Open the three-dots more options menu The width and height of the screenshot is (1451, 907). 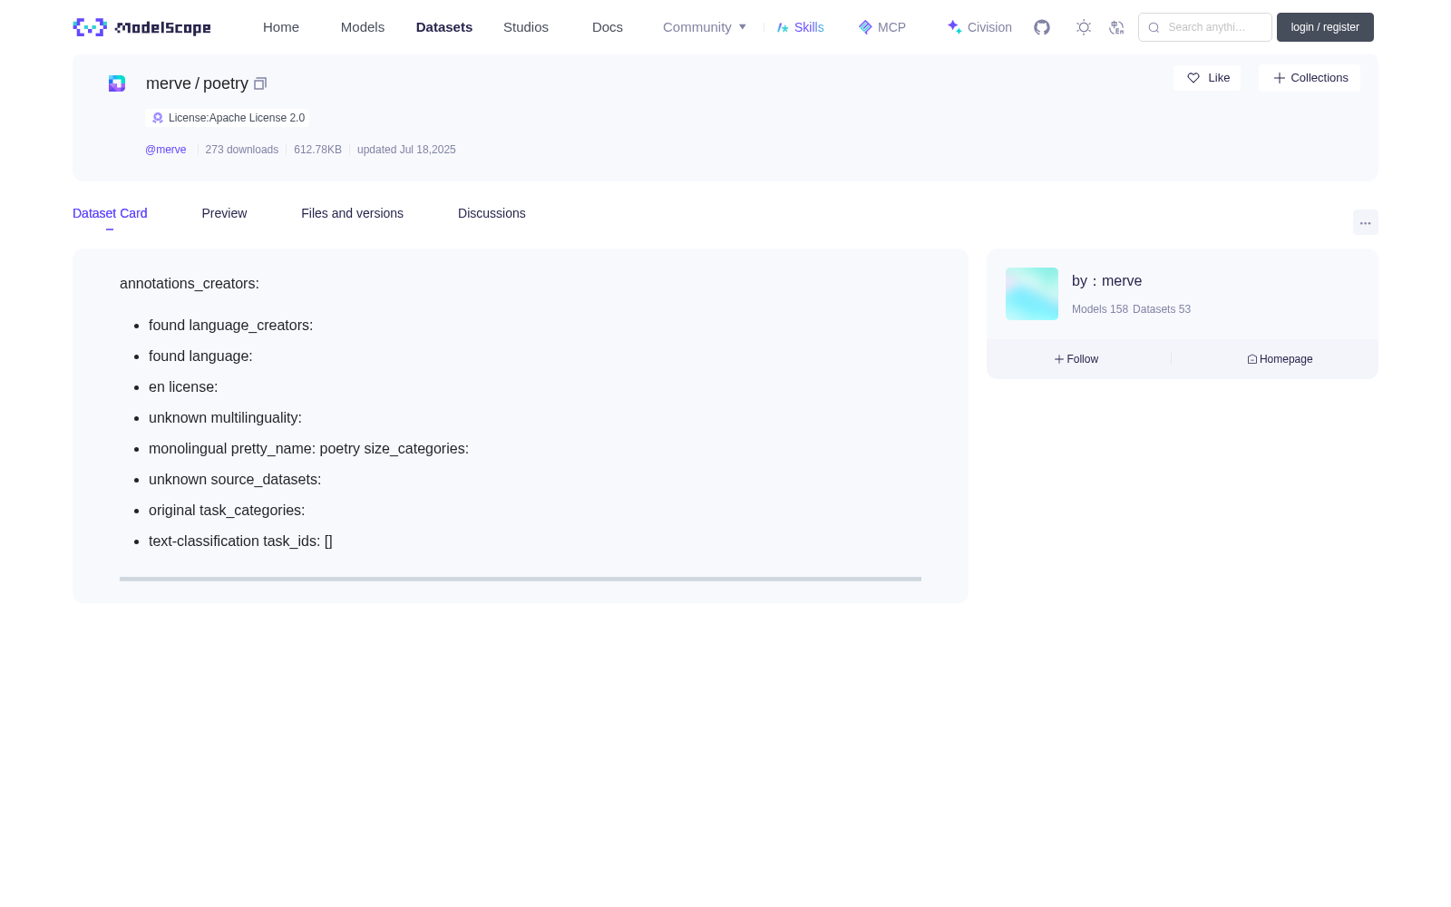(1366, 223)
